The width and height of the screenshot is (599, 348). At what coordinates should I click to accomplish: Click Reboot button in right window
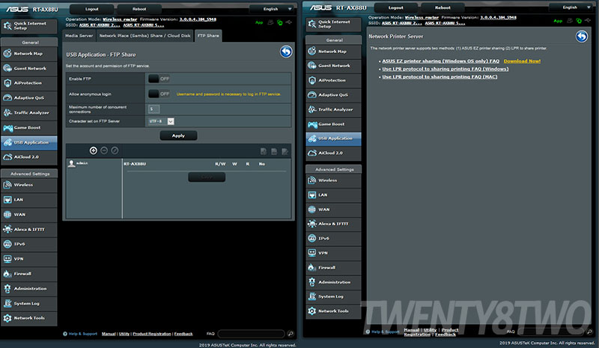coord(443,7)
